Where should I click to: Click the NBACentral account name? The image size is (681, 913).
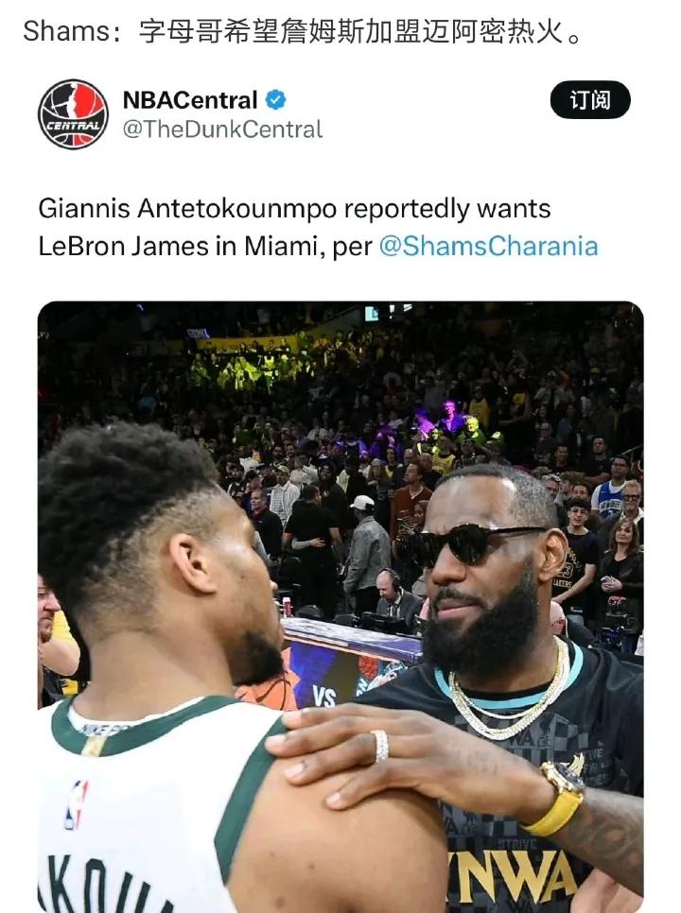pos(190,100)
